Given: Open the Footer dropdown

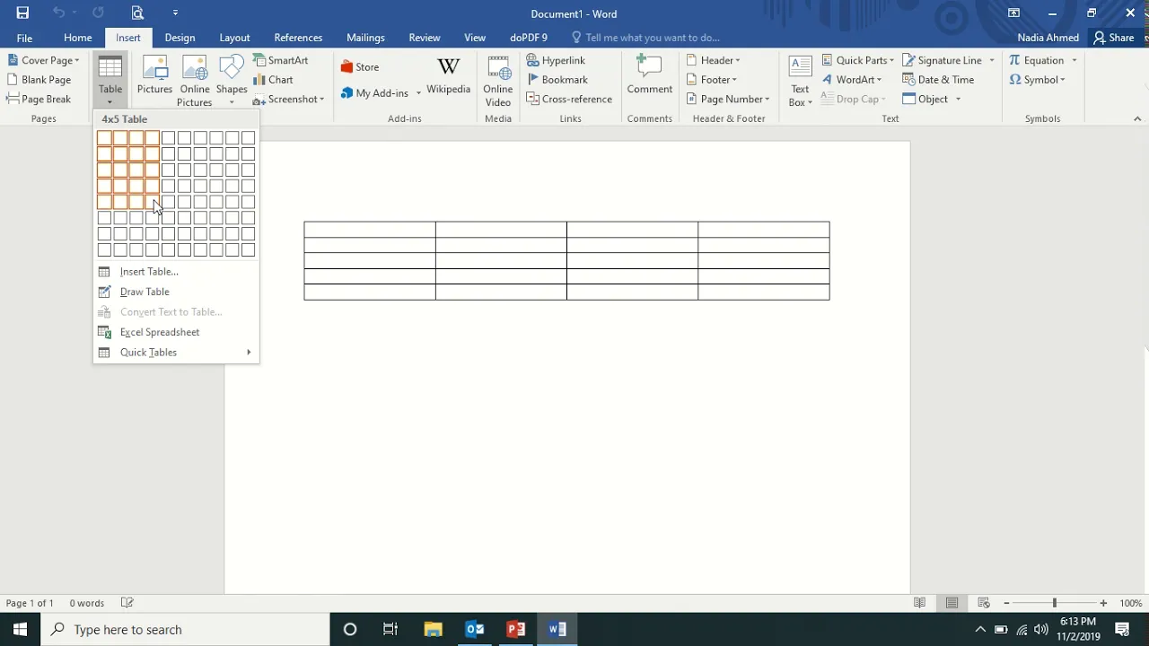Looking at the screenshot, I should 712,80.
